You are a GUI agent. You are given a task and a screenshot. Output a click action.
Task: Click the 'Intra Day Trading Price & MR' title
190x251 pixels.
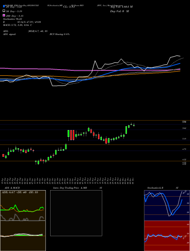pyautogui.click(x=70, y=188)
